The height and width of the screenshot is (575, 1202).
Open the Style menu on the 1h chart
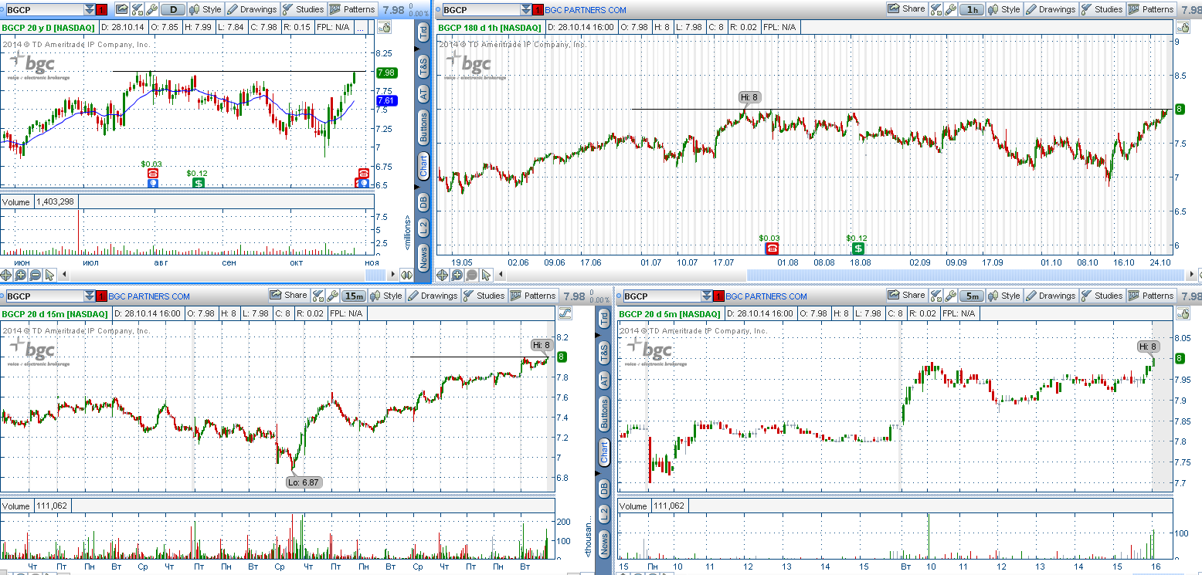(x=1003, y=9)
